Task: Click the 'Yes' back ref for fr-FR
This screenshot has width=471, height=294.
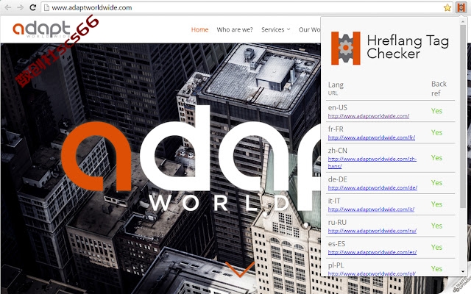Action: click(436, 132)
